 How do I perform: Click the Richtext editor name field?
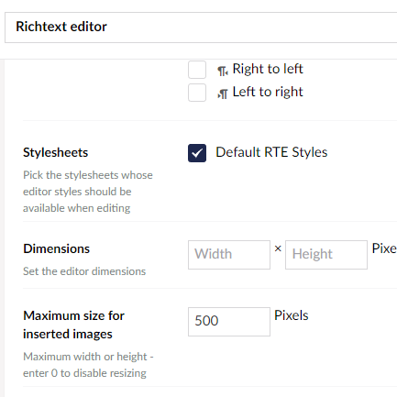(201, 28)
